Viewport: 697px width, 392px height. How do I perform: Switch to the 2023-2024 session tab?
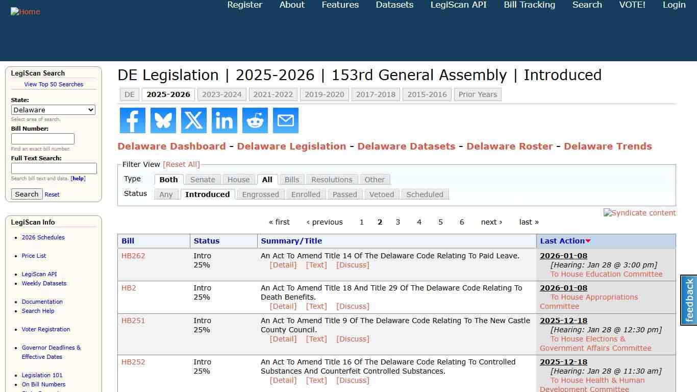[x=222, y=94]
